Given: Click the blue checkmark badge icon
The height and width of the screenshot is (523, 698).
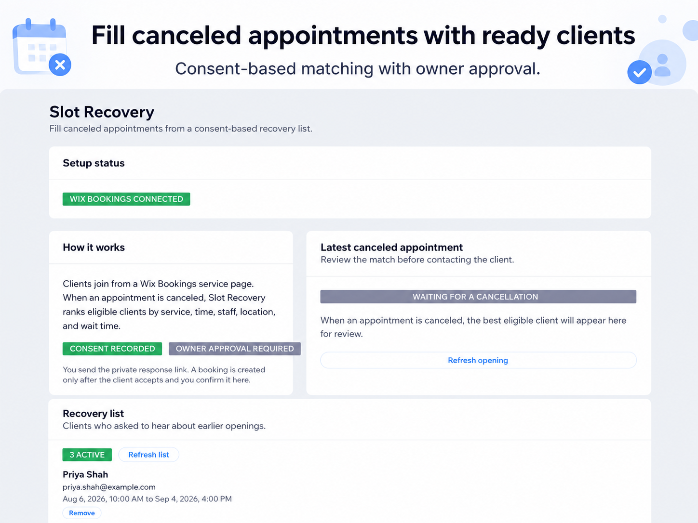Looking at the screenshot, I should (x=640, y=72).
